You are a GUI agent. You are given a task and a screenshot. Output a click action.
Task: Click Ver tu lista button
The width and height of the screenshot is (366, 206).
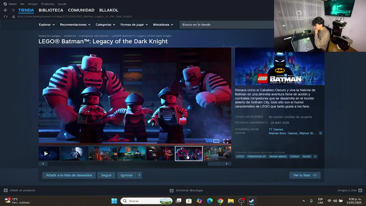coord(305,175)
